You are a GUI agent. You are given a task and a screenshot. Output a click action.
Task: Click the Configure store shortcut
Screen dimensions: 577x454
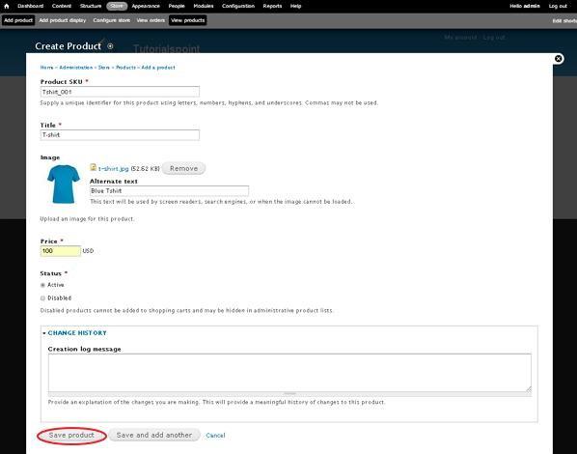tap(112, 20)
